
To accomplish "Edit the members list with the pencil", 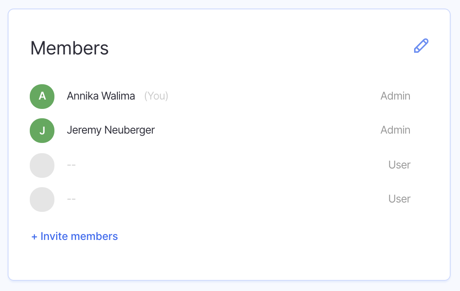I will tap(421, 46).
